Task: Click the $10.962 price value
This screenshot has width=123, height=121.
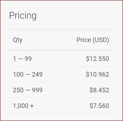Action: click(97, 74)
